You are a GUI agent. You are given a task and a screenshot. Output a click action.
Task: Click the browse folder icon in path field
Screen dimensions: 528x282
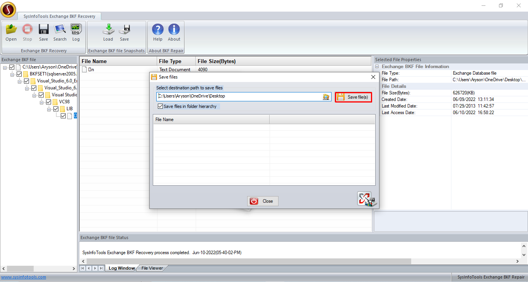(326, 97)
